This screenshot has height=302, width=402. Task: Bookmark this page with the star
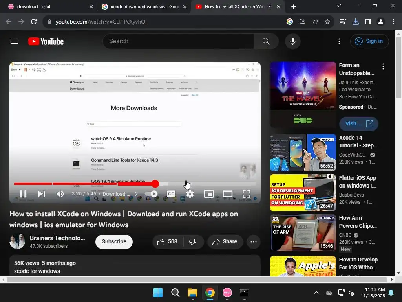pos(327,22)
